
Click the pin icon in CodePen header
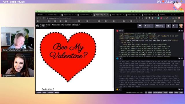pos(174,26)
